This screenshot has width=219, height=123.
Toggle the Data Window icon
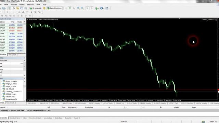click(x=14, y=8)
